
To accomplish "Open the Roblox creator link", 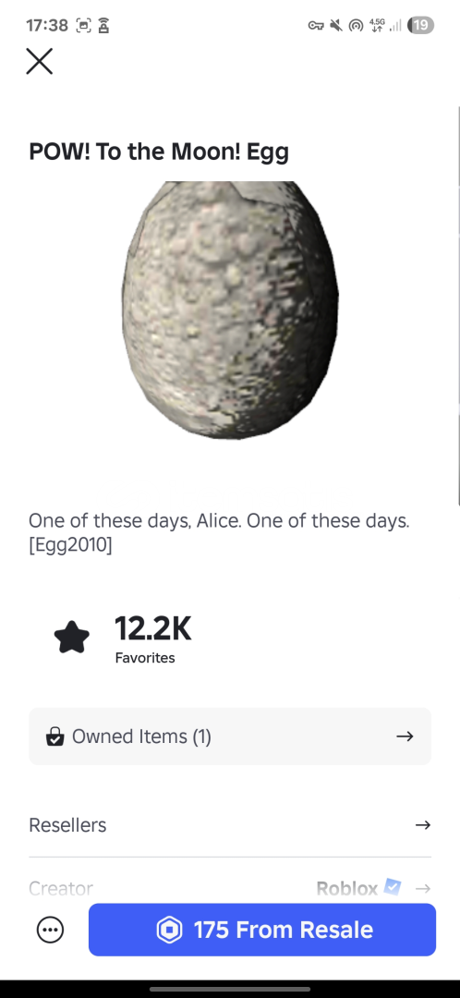I will pyautogui.click(x=346, y=888).
